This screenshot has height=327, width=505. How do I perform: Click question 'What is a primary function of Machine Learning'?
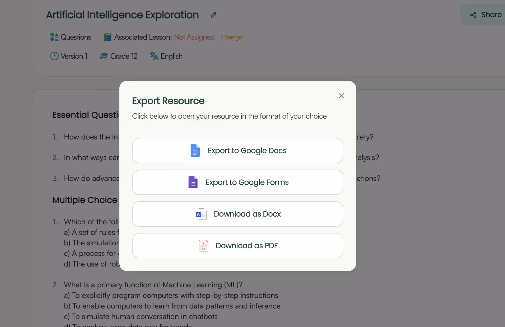point(153,285)
